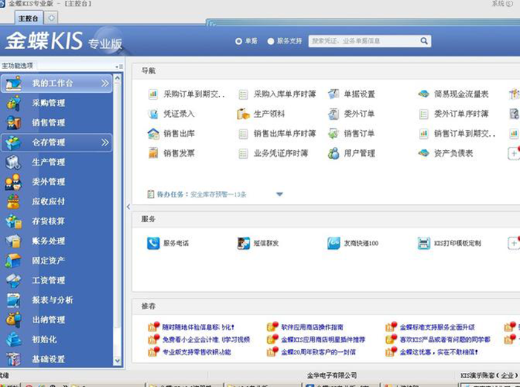Image resolution: width=520 pixels, height=387 pixels.
Task: Click the 凭证录入 icon
Action: (153, 114)
